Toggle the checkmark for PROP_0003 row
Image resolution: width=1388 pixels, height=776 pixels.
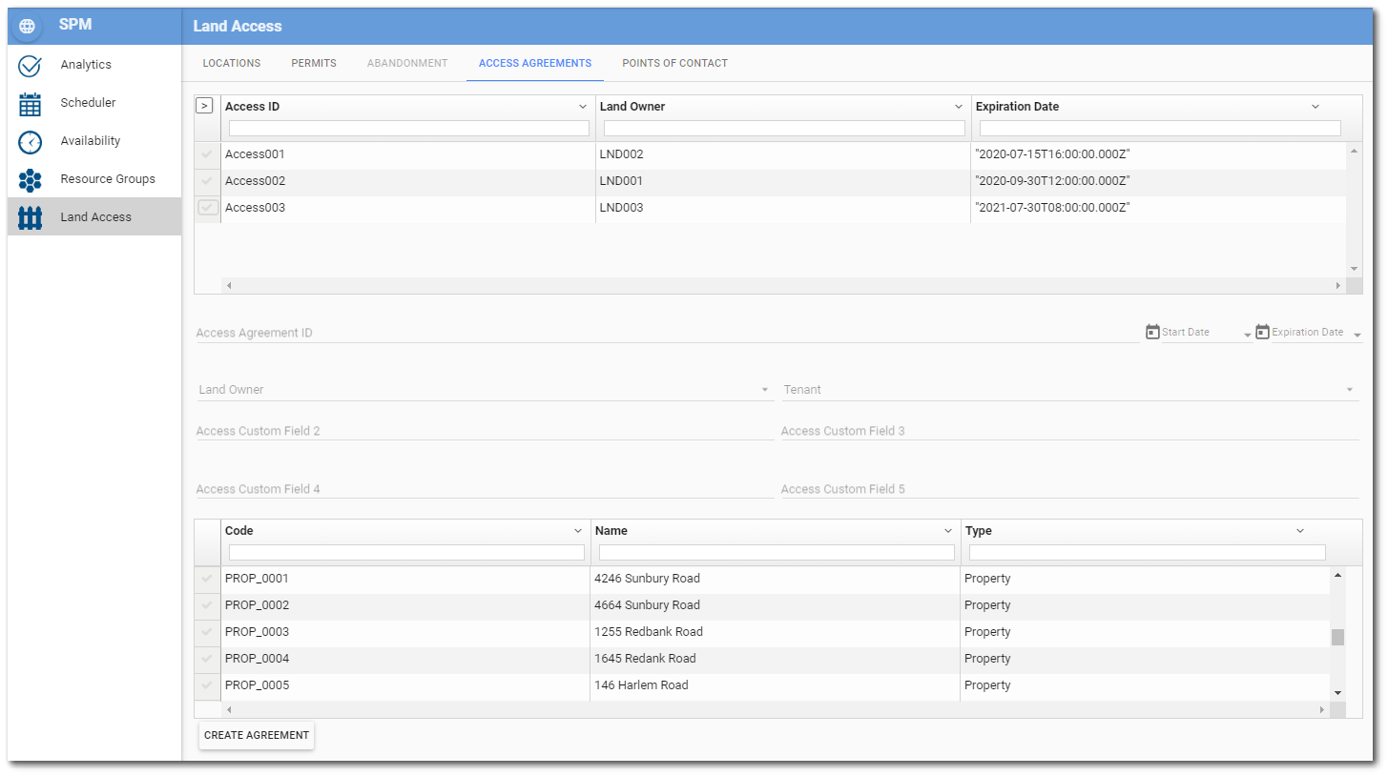coord(207,632)
